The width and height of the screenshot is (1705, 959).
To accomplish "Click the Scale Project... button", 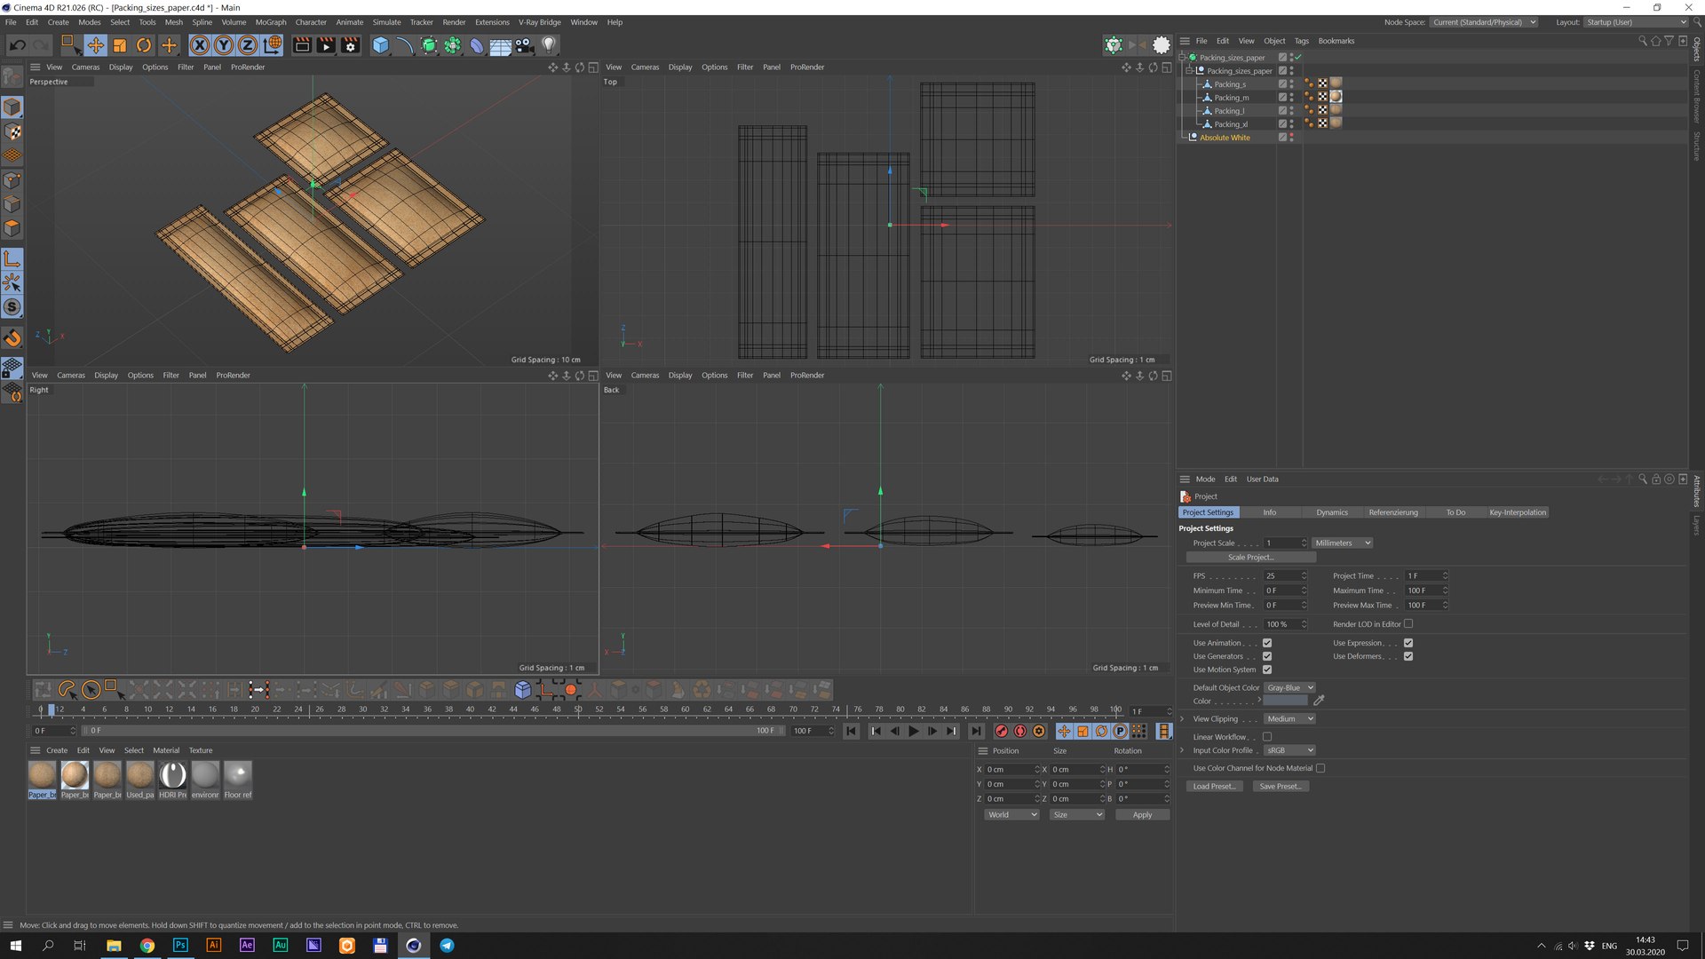I will pyautogui.click(x=1250, y=558).
